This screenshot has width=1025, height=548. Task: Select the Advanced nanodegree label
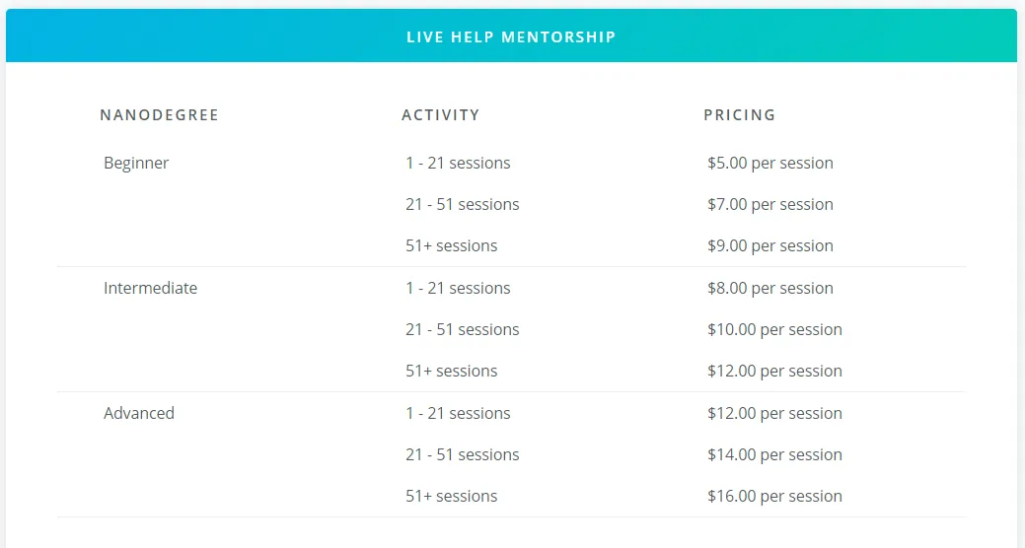[x=139, y=413]
